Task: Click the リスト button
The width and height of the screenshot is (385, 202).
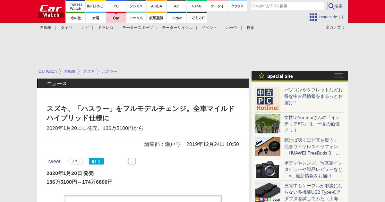Action: (x=76, y=161)
